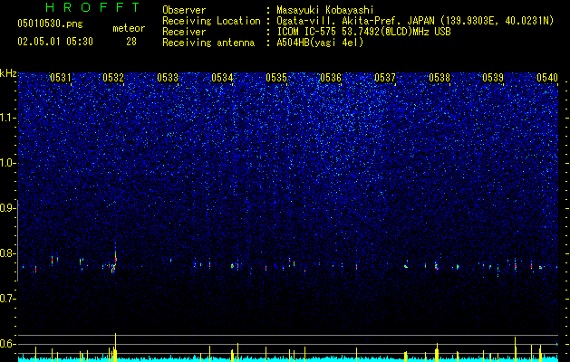This screenshot has width=570, height=362.
Task: Click the Receiver field label
Action: tap(184, 32)
